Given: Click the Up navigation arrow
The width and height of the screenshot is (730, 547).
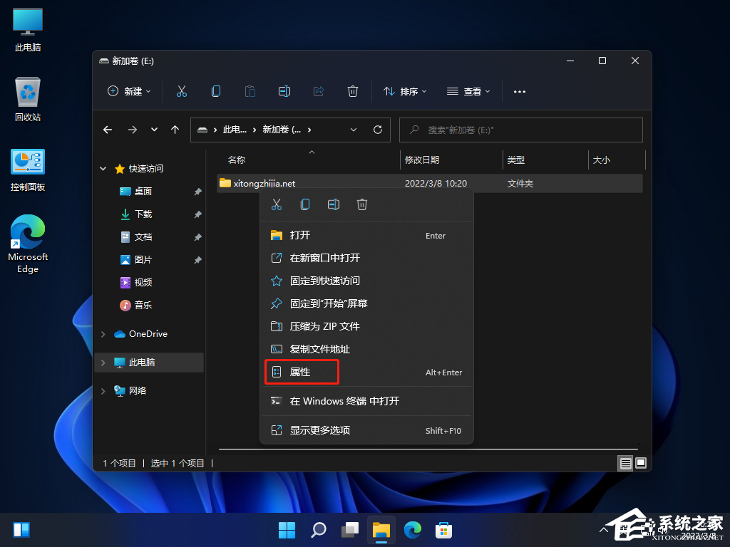Looking at the screenshot, I should 175,130.
